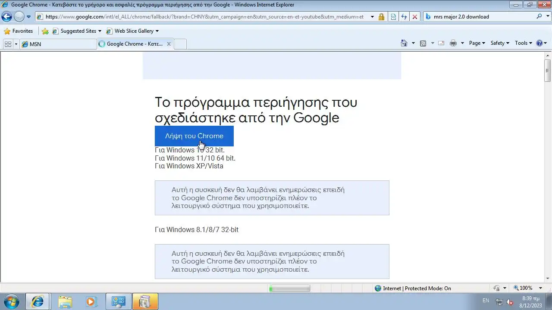Screen dimensions: 552x310
Task: Click the vertical scrollbar thumb
Action: (548, 70)
